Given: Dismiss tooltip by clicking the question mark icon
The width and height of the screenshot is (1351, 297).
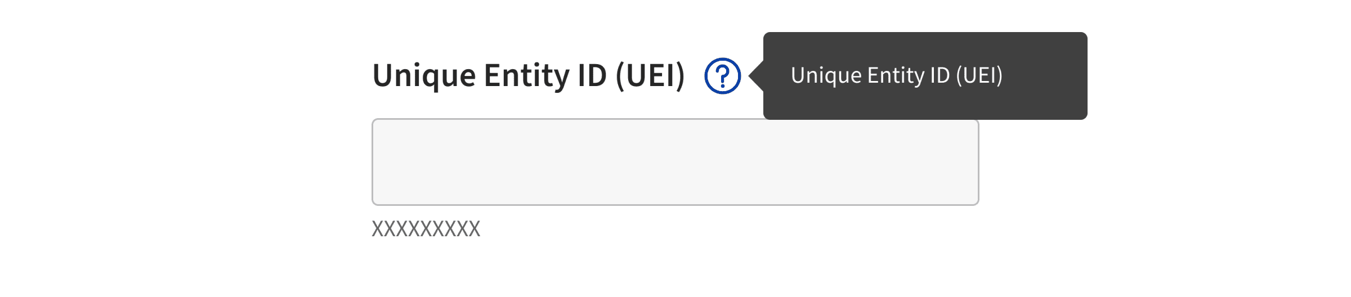Looking at the screenshot, I should point(722,76).
